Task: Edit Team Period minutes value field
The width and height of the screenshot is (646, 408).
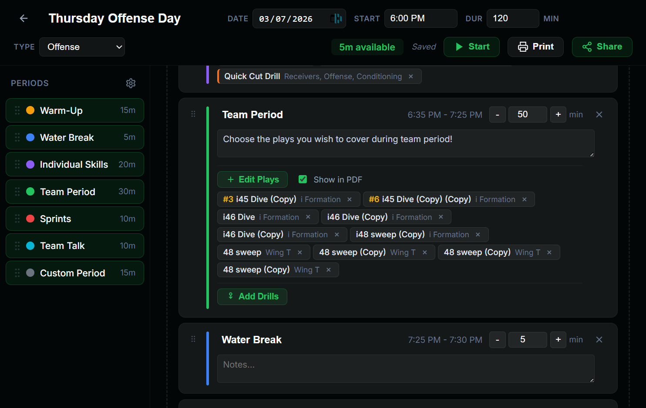Action: coord(528,115)
